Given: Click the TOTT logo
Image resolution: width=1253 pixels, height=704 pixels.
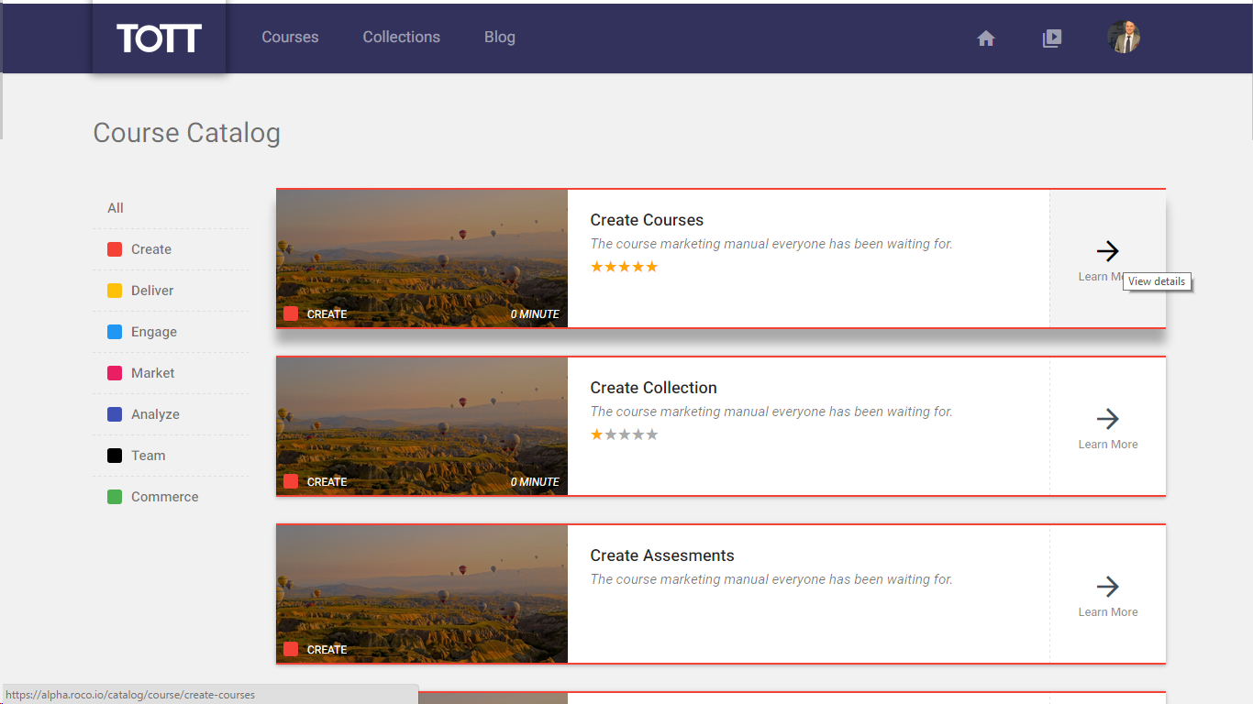Looking at the screenshot, I should [159, 38].
